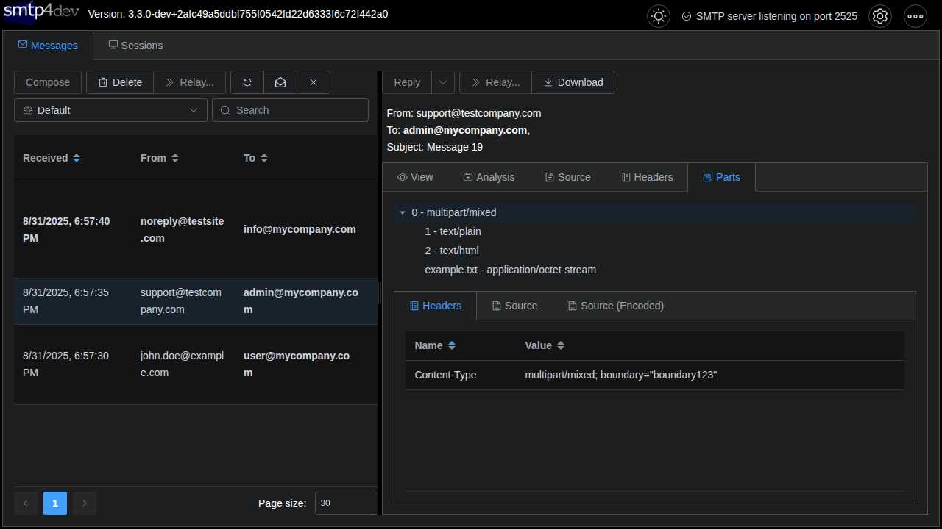Click the refresh messages icon

point(247,82)
